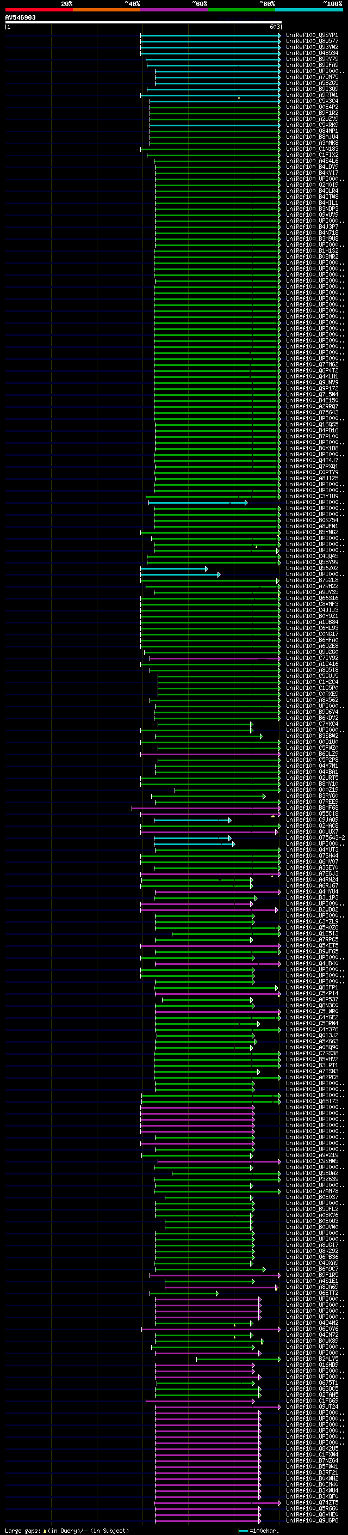
Task: Open hit UniRef100_C9JAQ9
Action: [x=312, y=820]
